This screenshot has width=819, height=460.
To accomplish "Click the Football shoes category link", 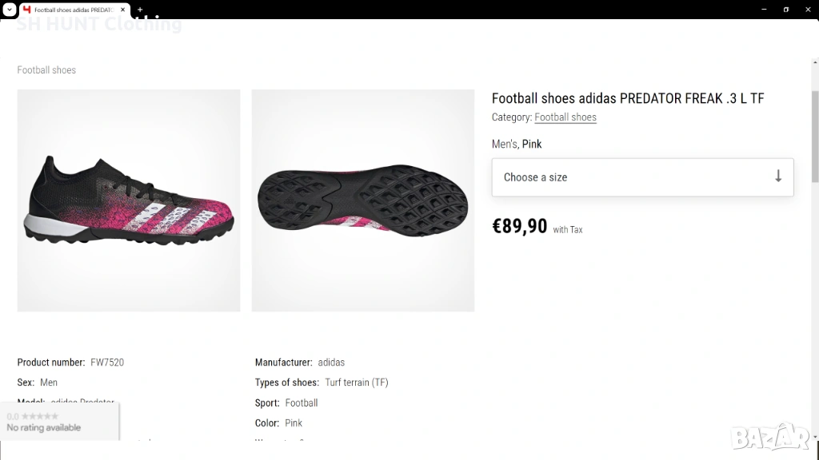I will coord(565,117).
